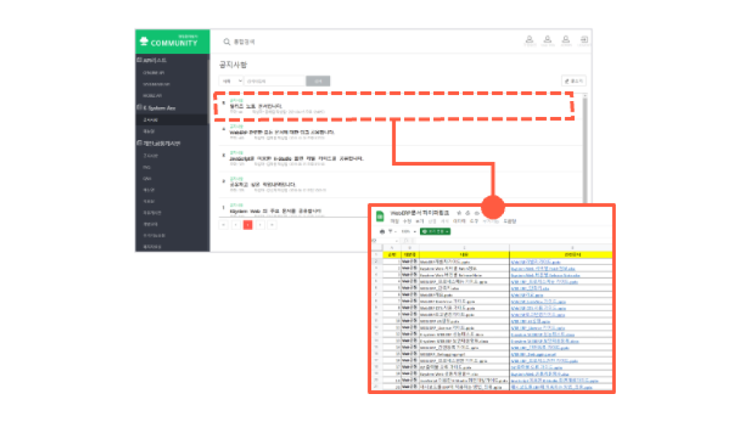Open the Release Note link in column D
This screenshot has width=750, height=421.
pyautogui.click(x=545, y=275)
